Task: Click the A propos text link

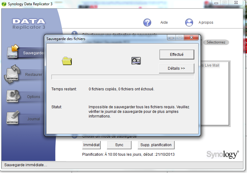Action: pyautogui.click(x=206, y=23)
